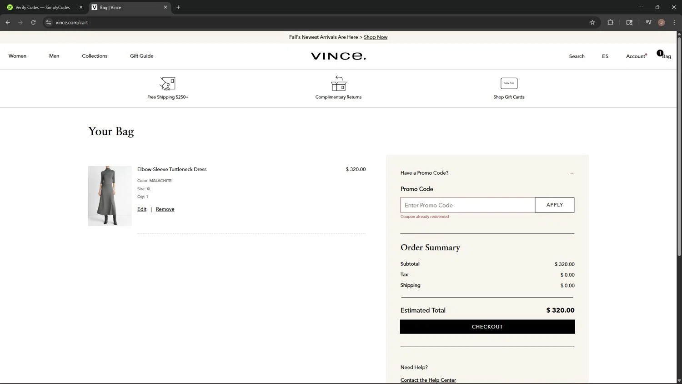Collapse the Have a Promo Code section
The height and width of the screenshot is (384, 682).
click(572, 173)
